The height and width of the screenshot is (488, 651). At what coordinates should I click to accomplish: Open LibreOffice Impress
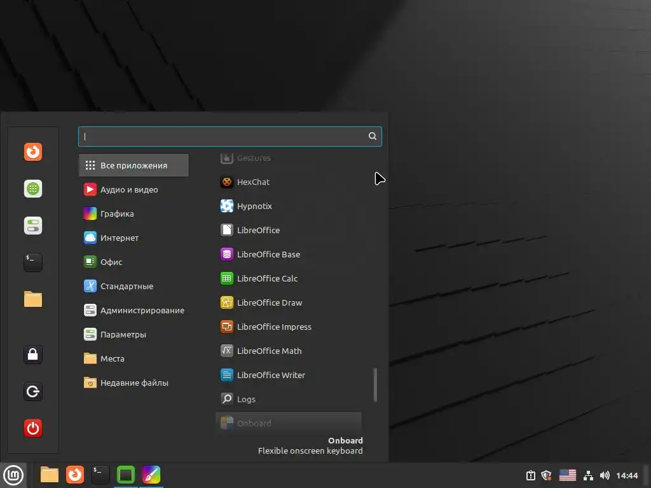(289, 327)
